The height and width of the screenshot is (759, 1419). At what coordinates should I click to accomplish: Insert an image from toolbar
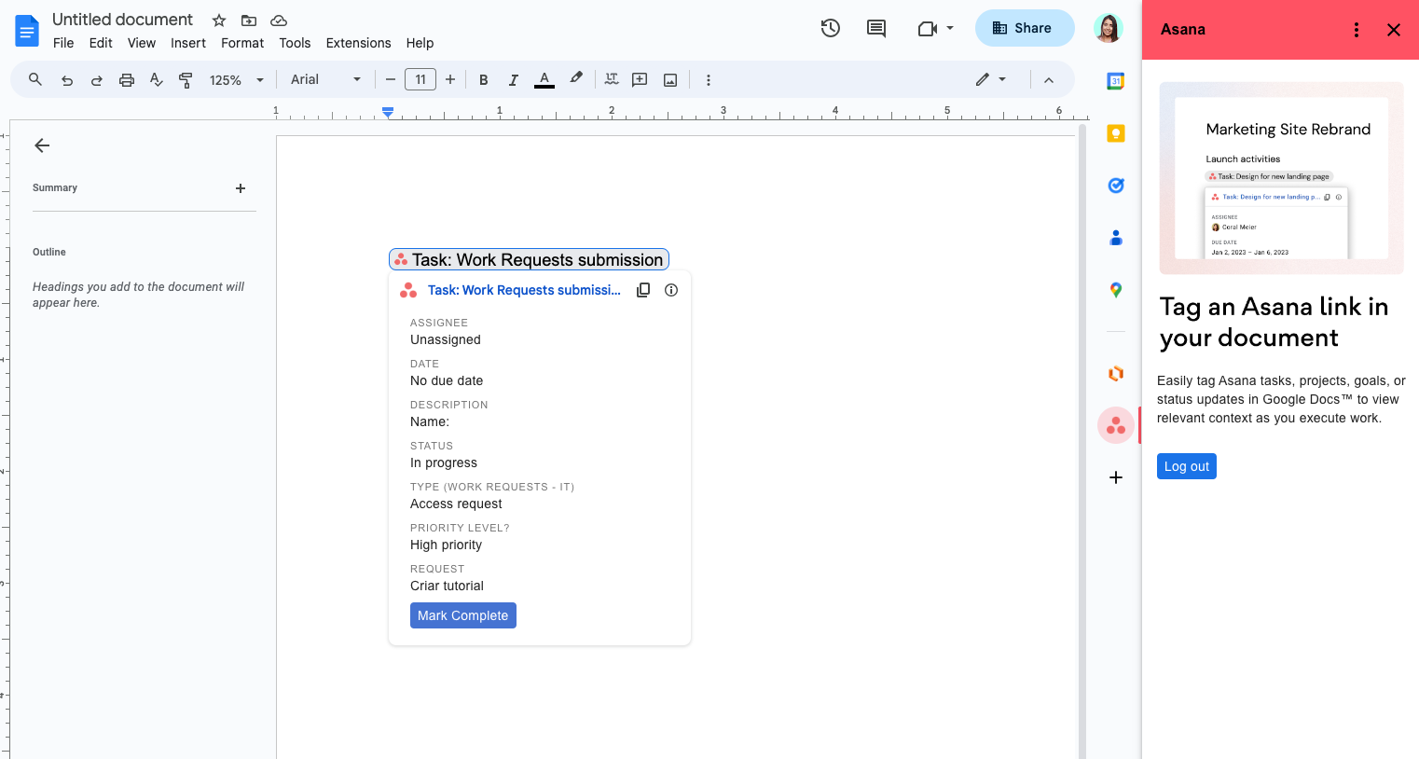click(670, 80)
